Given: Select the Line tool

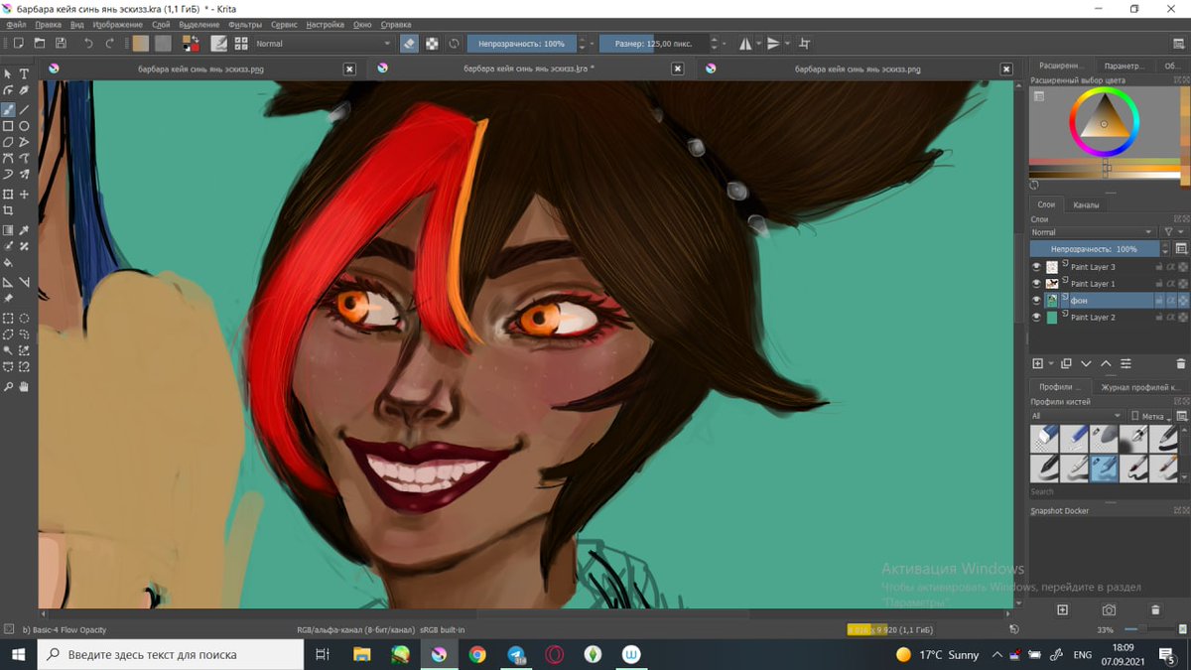Looking at the screenshot, I should 24,109.
